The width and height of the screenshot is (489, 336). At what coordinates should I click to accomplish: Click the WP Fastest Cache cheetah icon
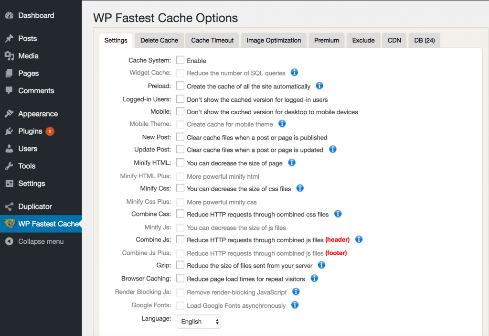(9, 224)
